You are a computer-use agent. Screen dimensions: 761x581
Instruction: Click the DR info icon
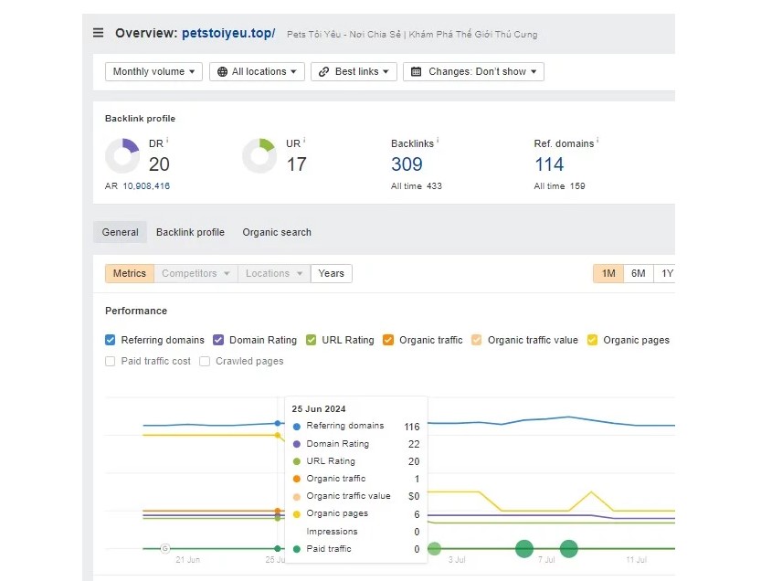point(167,141)
